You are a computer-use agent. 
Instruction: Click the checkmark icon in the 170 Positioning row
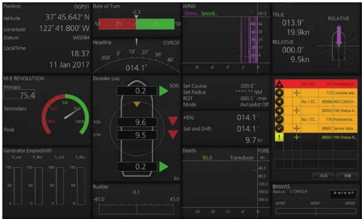tap(279, 120)
